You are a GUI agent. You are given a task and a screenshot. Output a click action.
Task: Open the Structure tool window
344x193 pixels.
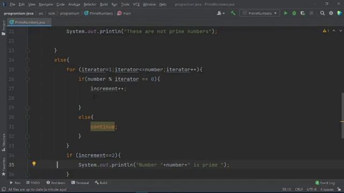pyautogui.click(x=4, y=143)
